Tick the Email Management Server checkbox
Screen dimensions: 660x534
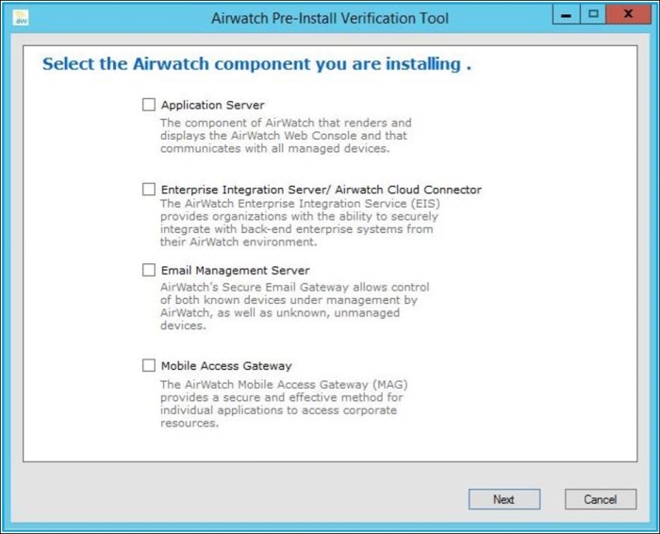[149, 270]
